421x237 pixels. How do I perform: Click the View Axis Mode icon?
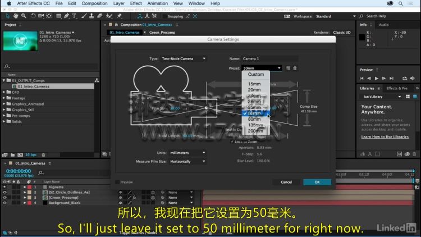coord(154,16)
